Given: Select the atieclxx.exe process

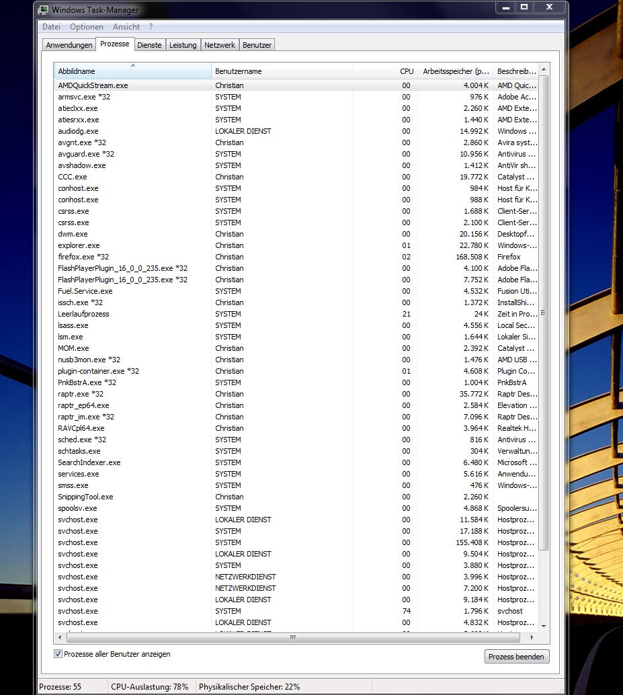Looking at the screenshot, I should [296, 108].
